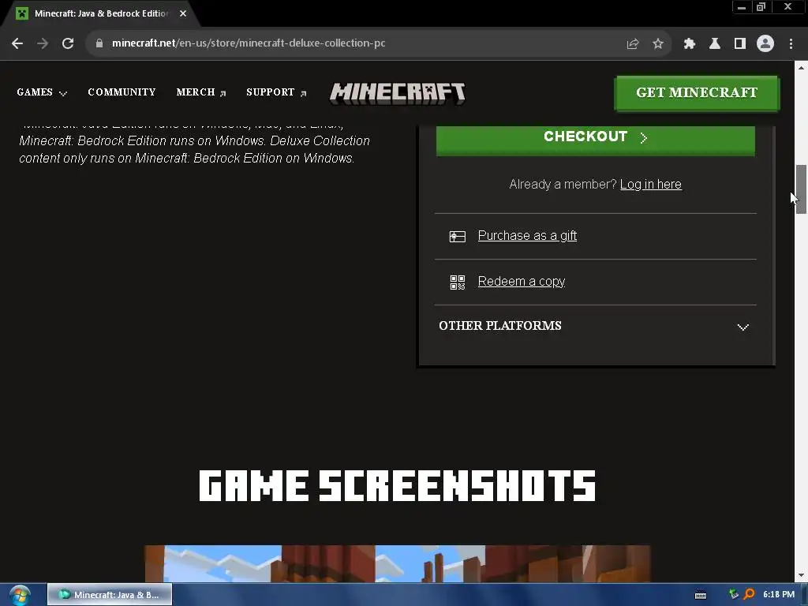The image size is (808, 606).
Task: Open the side panel icon
Action: pos(739,44)
